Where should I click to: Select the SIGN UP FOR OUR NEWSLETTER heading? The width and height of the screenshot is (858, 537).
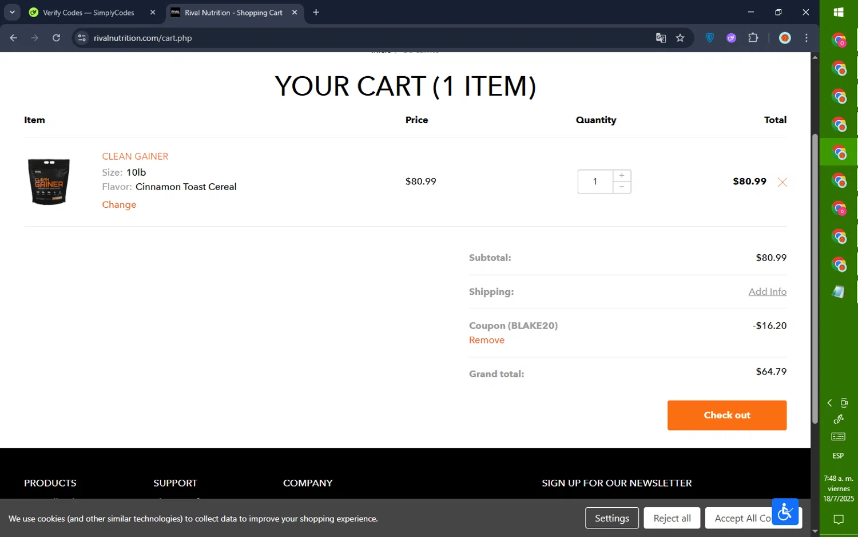(617, 483)
